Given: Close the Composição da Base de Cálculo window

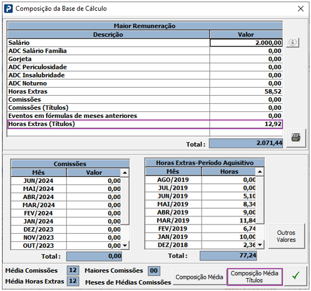Looking at the screenshot, I should pos(301,9).
